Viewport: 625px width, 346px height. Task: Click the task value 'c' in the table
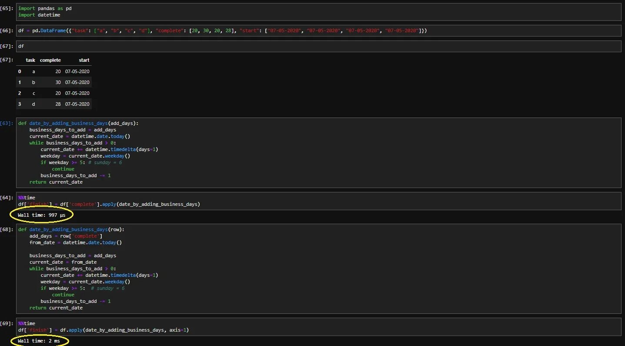[x=33, y=93]
